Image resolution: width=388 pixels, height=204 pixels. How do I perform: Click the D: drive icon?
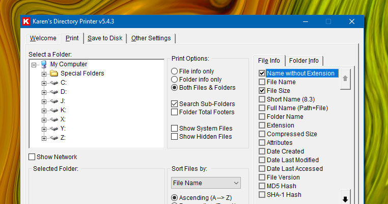coord(54,92)
